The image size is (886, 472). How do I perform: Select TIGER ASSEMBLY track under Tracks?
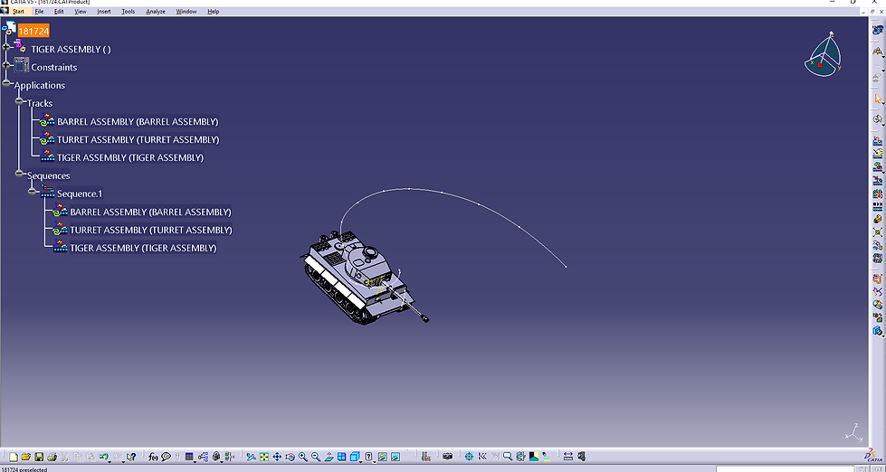point(130,157)
